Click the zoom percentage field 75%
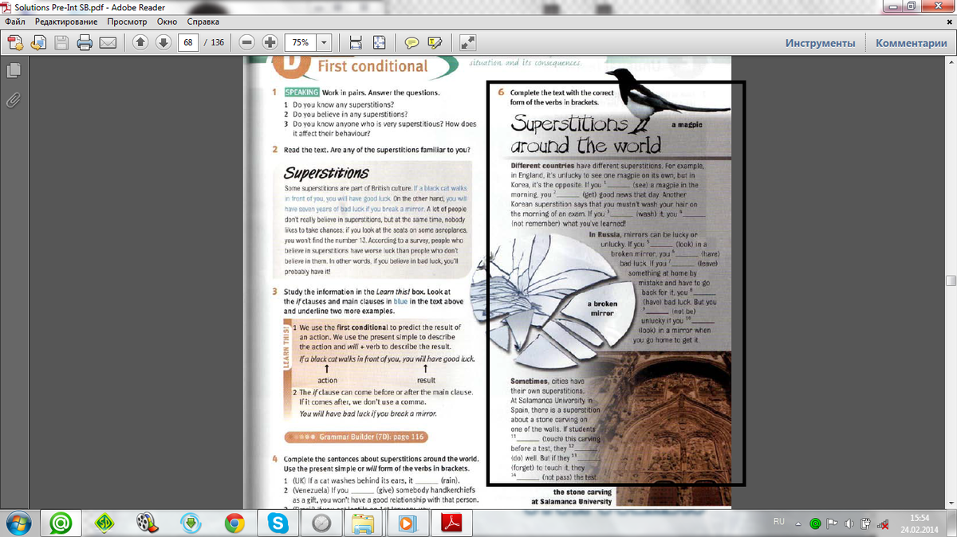 [301, 42]
